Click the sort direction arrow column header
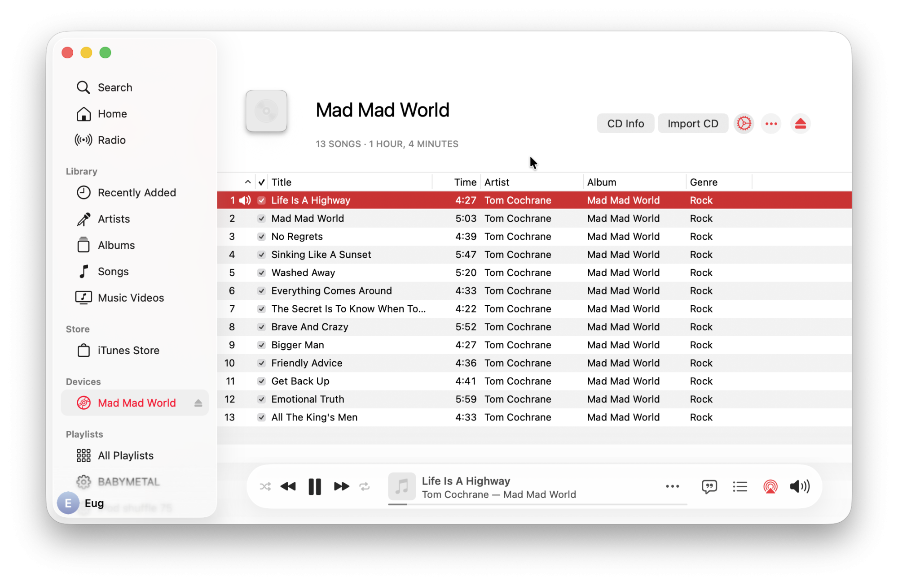The width and height of the screenshot is (898, 585). click(247, 182)
